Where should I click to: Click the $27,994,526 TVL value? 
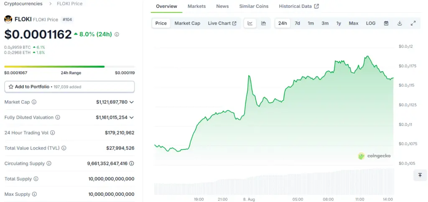pyautogui.click(x=120, y=148)
